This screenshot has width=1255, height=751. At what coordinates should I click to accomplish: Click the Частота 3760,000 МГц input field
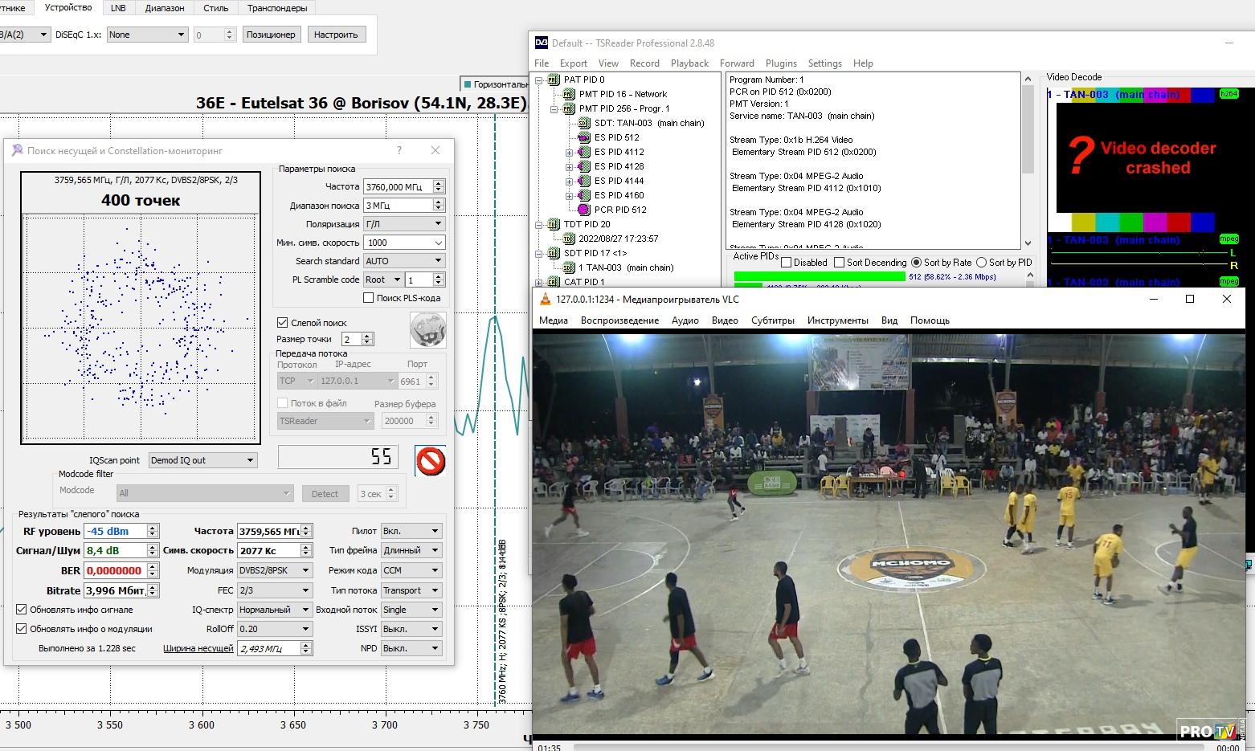click(397, 186)
